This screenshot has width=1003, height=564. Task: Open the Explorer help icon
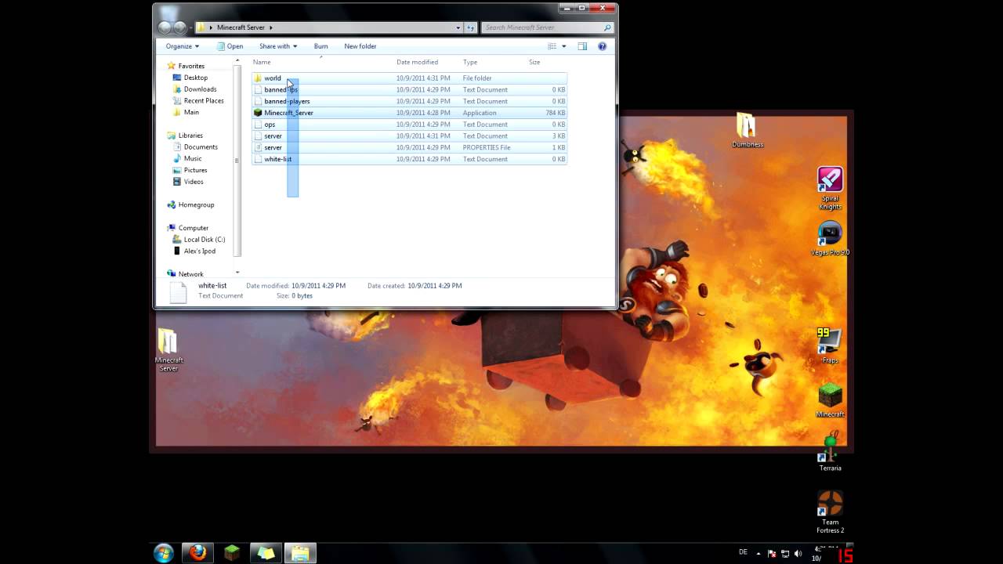pyautogui.click(x=602, y=46)
